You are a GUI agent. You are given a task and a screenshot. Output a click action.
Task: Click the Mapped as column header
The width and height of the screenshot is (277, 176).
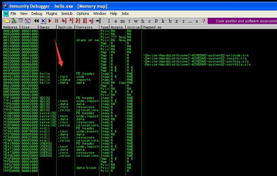tap(209, 27)
